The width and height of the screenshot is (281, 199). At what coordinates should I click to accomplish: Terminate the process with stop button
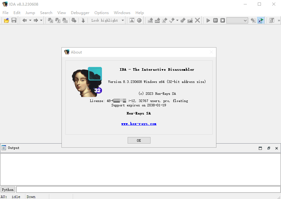(x=223, y=20)
